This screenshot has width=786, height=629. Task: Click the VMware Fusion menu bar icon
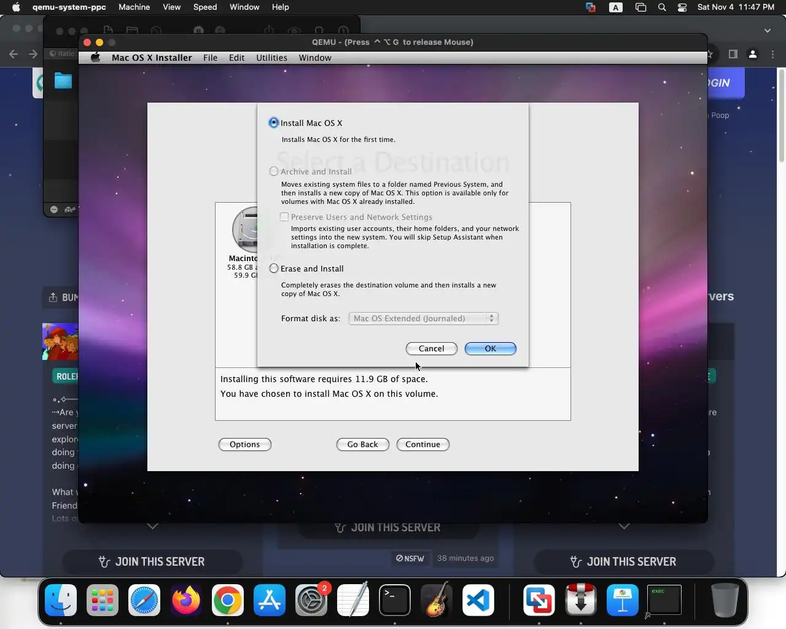(x=591, y=7)
